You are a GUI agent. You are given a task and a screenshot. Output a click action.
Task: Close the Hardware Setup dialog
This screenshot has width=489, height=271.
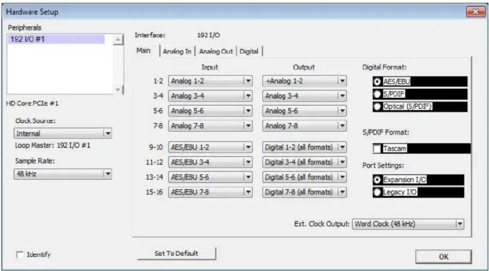coord(475,12)
